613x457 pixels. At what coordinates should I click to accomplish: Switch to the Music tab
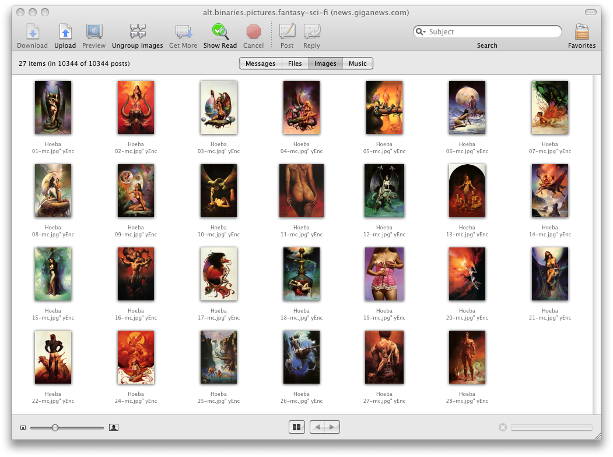tap(358, 63)
